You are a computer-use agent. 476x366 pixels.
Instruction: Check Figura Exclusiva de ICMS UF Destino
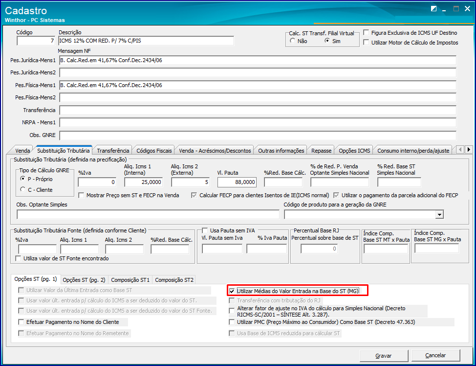click(x=367, y=32)
